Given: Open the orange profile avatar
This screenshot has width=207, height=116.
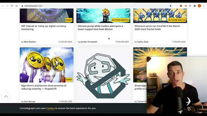Looking at the screenshot, I should 199,6.
